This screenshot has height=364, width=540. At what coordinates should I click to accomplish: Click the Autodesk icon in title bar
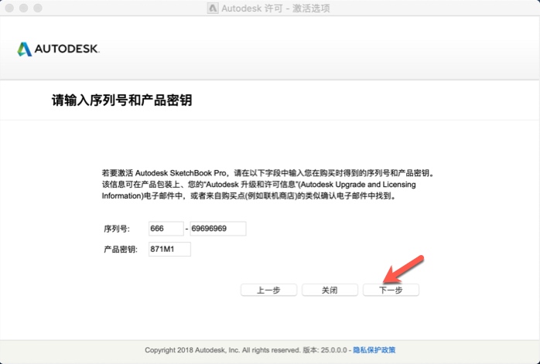[x=213, y=9]
